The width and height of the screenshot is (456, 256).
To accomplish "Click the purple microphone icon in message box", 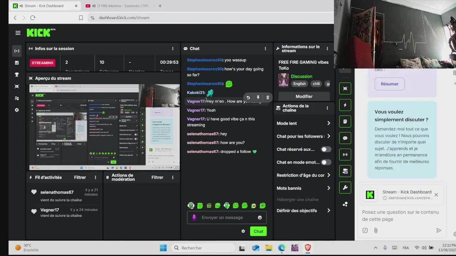I will (x=194, y=218).
